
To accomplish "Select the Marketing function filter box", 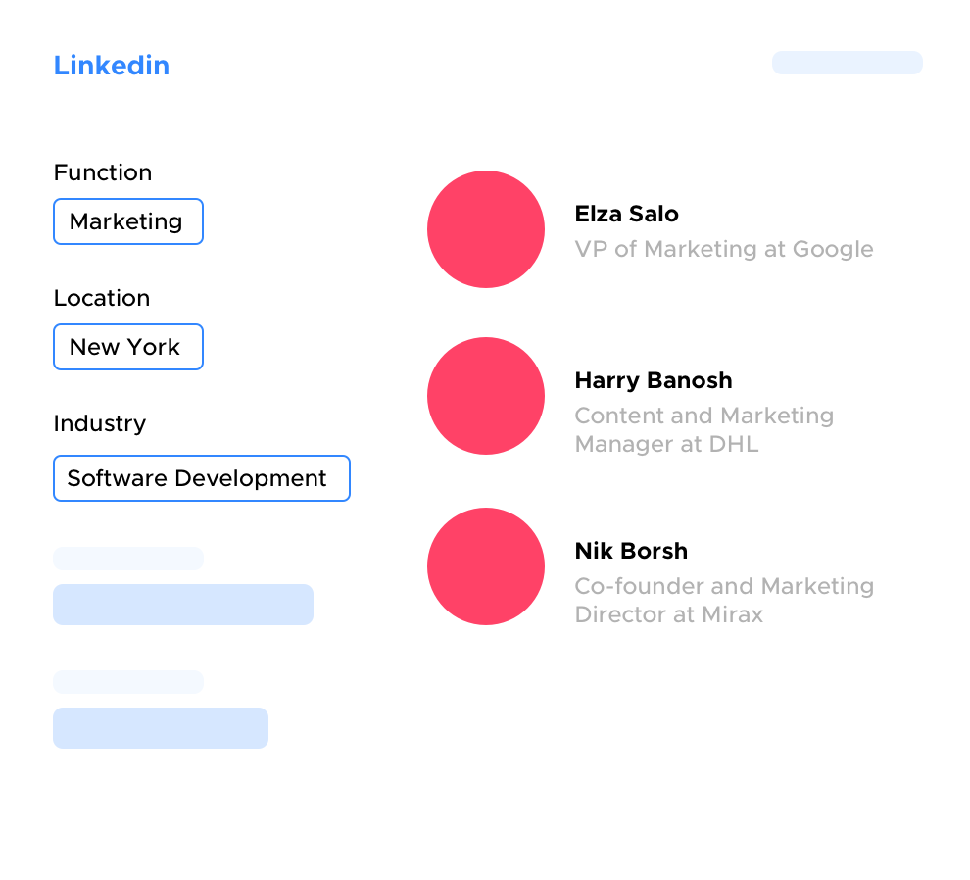I will [x=127, y=221].
